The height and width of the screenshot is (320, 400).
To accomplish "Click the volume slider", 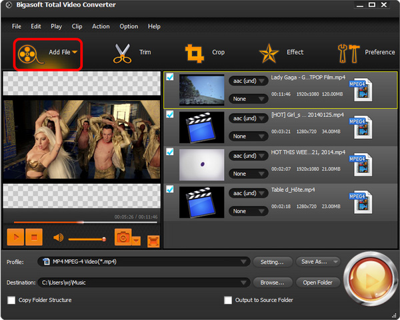I will (87, 239).
